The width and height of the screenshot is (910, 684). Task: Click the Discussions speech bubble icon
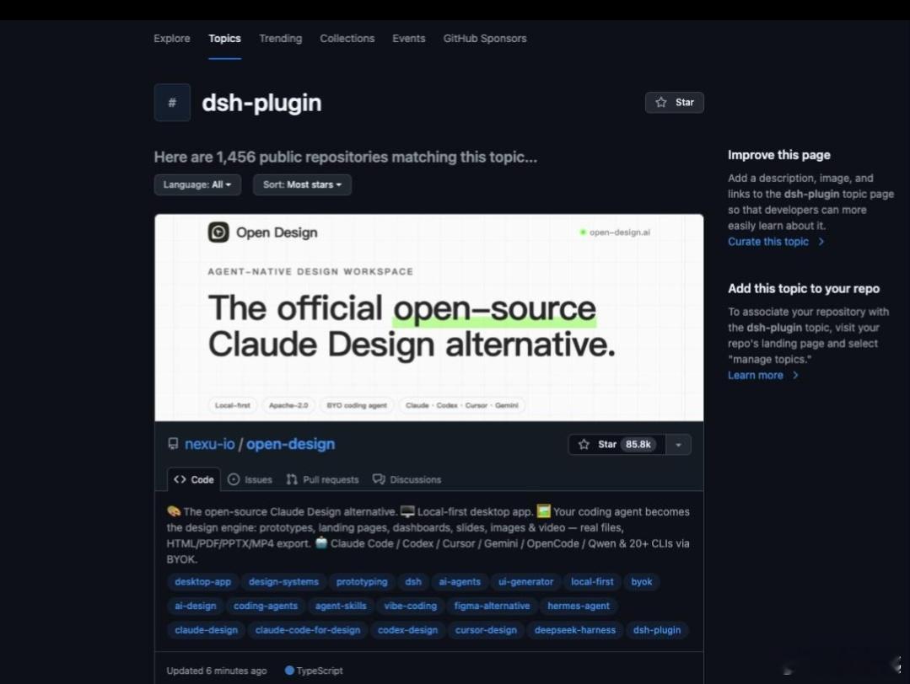(x=379, y=479)
